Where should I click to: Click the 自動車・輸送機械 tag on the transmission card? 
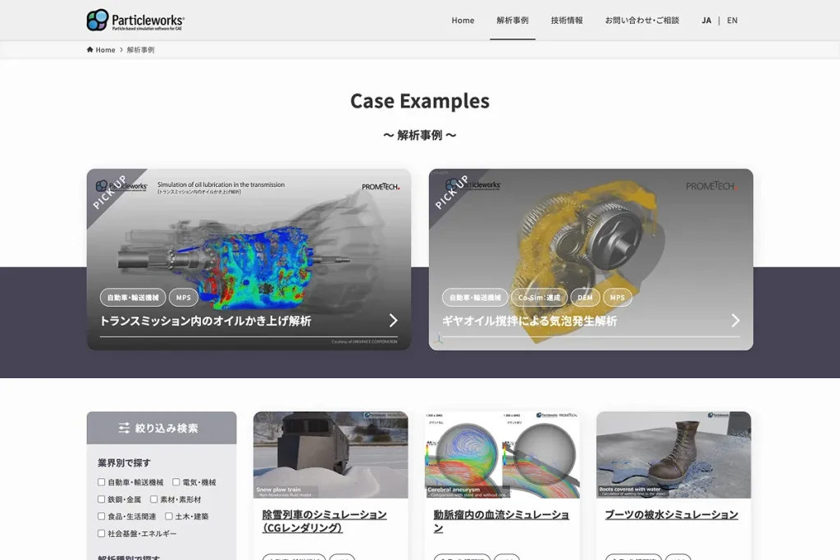(133, 298)
